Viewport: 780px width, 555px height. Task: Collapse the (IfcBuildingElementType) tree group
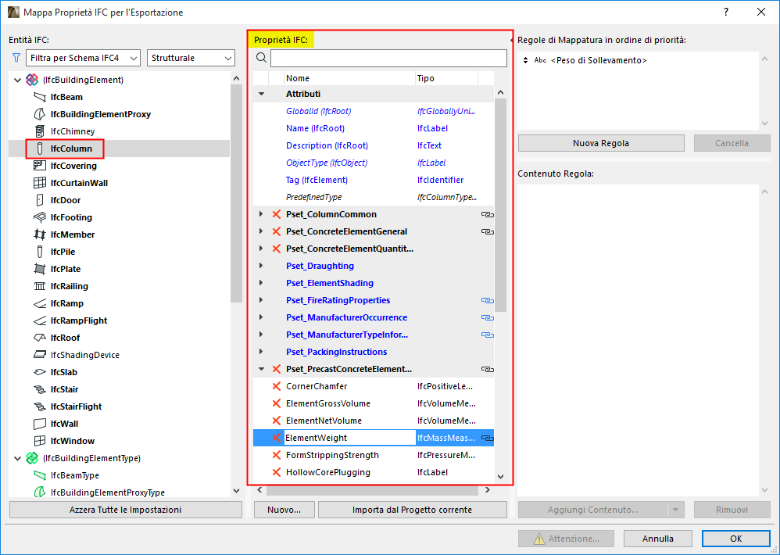[x=17, y=458]
